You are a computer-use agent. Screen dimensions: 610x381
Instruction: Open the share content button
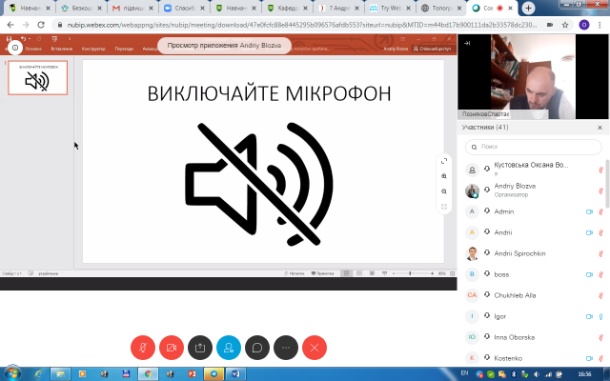(200, 348)
